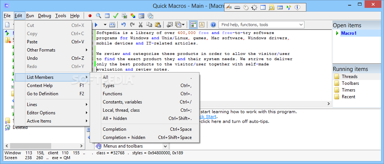Click the red Record button icon
The image size is (384, 164).
90,16
